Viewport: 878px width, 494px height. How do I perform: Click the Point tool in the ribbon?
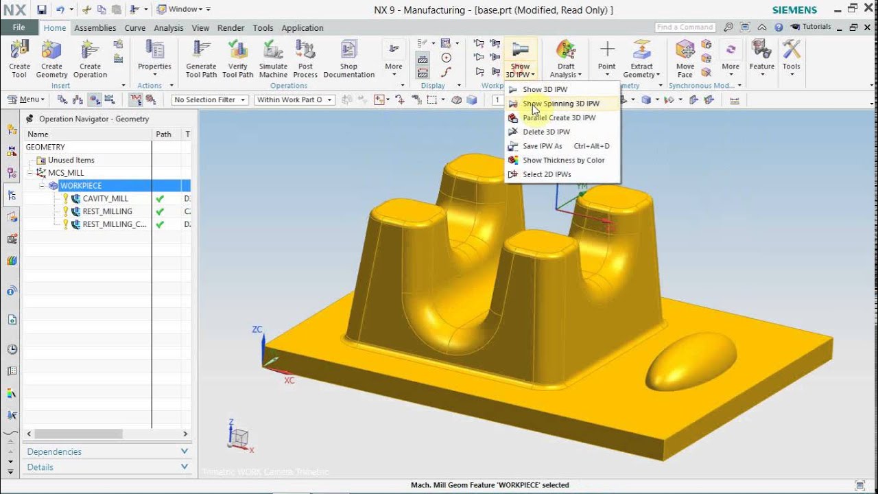606,59
